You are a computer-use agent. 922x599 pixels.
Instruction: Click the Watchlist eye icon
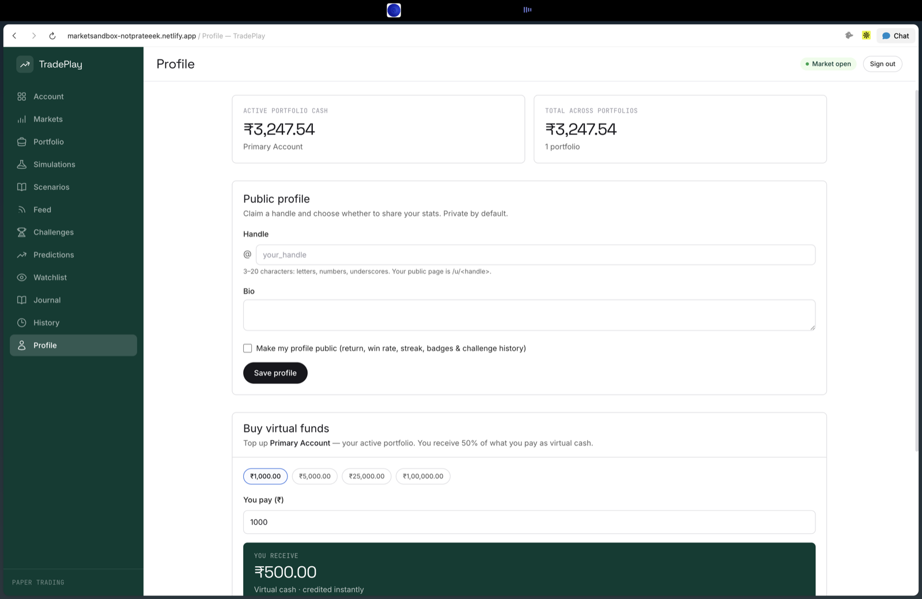(x=22, y=278)
